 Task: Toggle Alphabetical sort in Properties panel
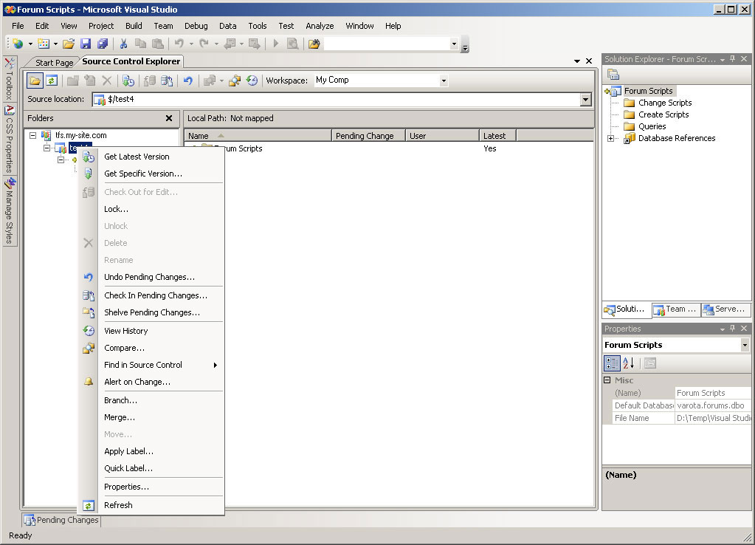pyautogui.click(x=628, y=363)
